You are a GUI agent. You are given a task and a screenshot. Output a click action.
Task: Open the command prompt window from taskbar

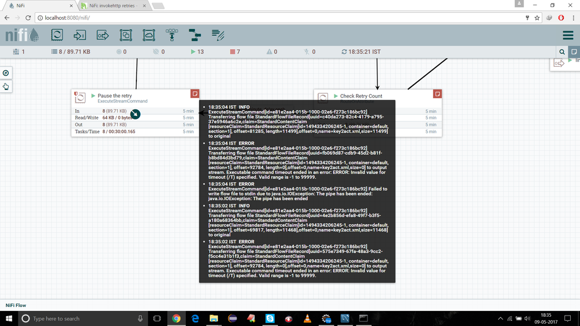(x=363, y=318)
